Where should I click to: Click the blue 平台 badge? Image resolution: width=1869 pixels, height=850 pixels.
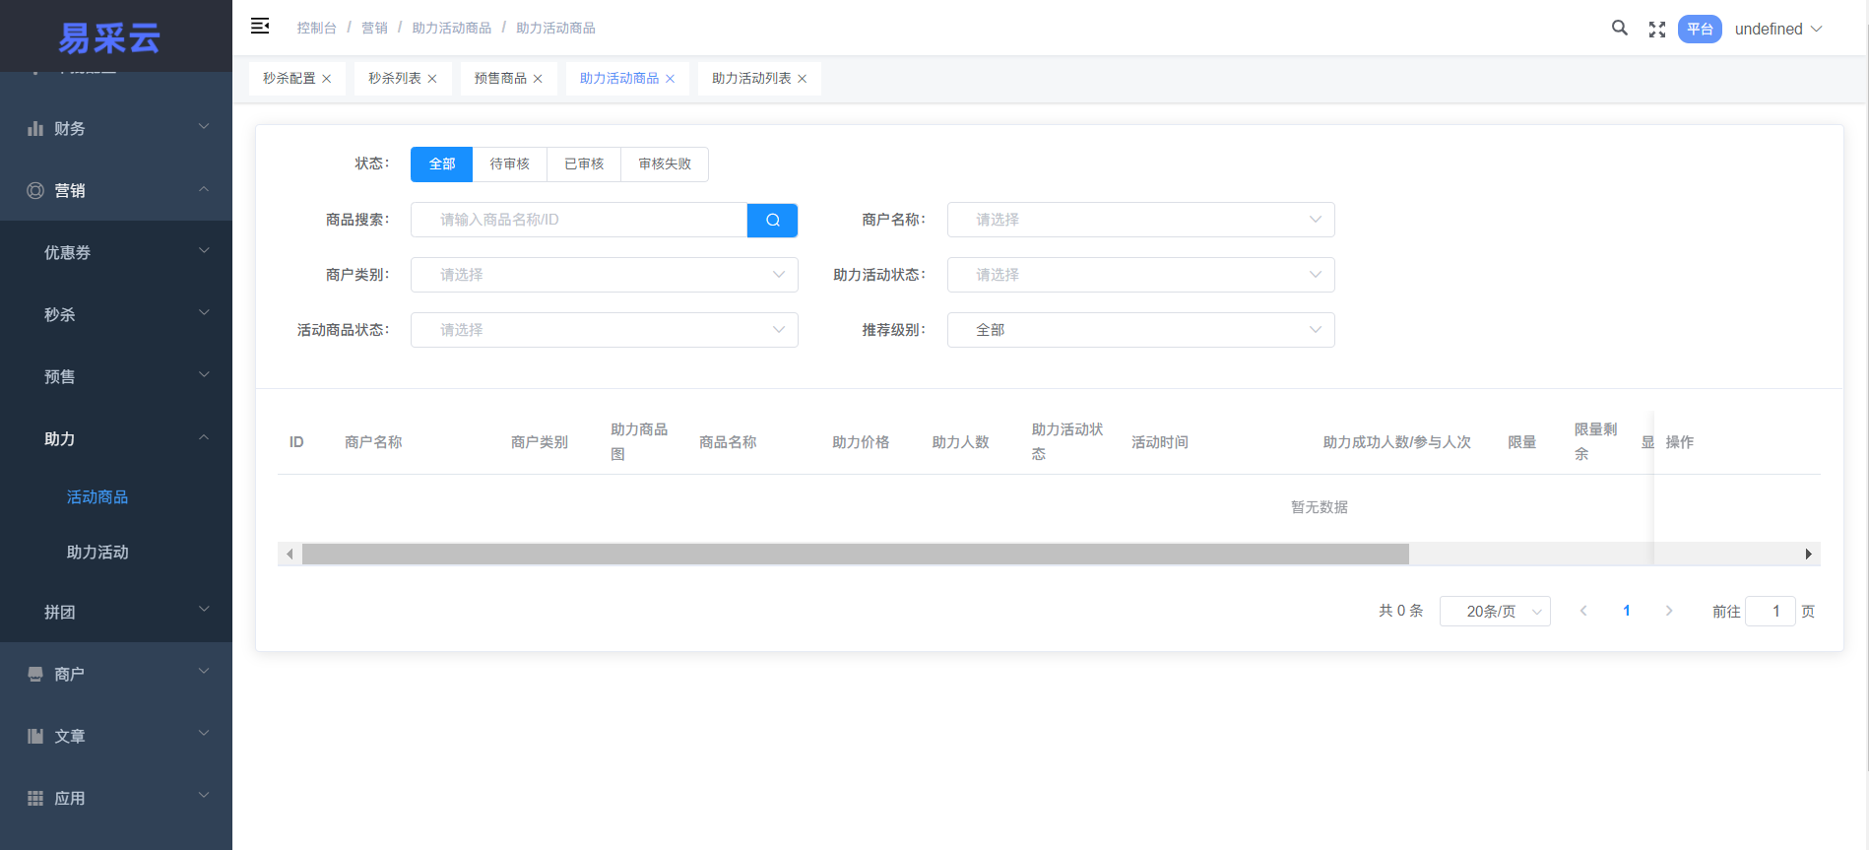(x=1700, y=30)
